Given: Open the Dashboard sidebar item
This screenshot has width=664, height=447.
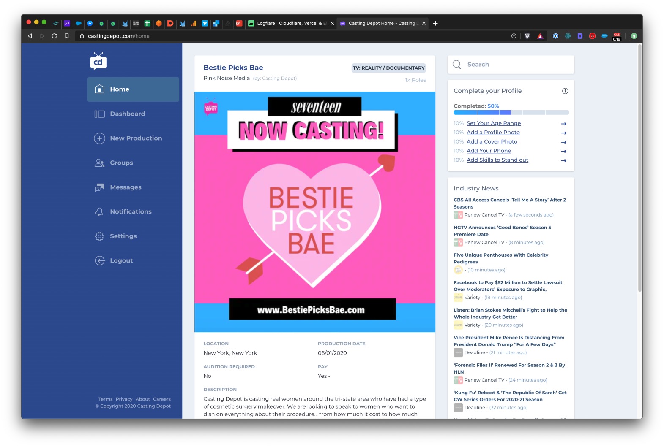Looking at the screenshot, I should pos(127,114).
